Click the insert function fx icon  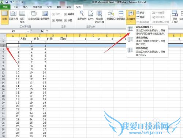pyautogui.click(x=42, y=31)
